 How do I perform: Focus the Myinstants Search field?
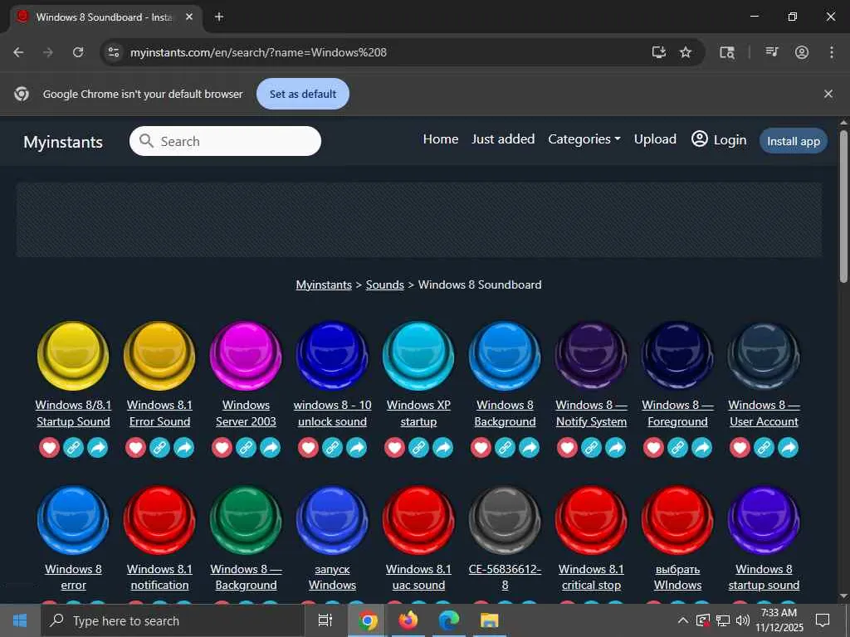click(225, 141)
